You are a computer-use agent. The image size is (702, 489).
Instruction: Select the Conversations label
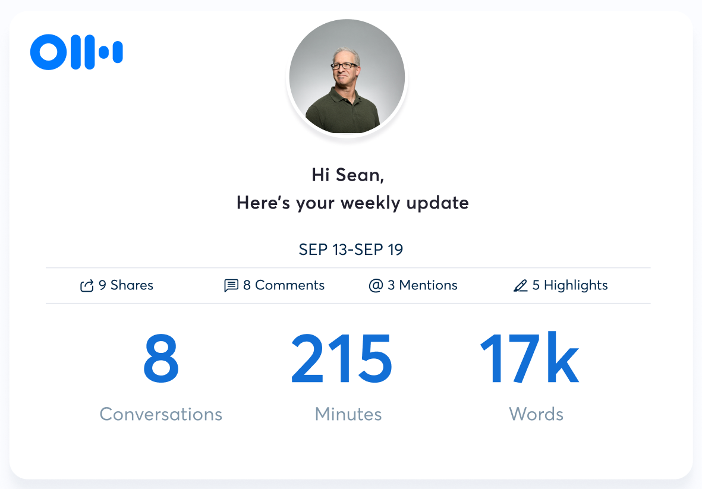point(160,414)
